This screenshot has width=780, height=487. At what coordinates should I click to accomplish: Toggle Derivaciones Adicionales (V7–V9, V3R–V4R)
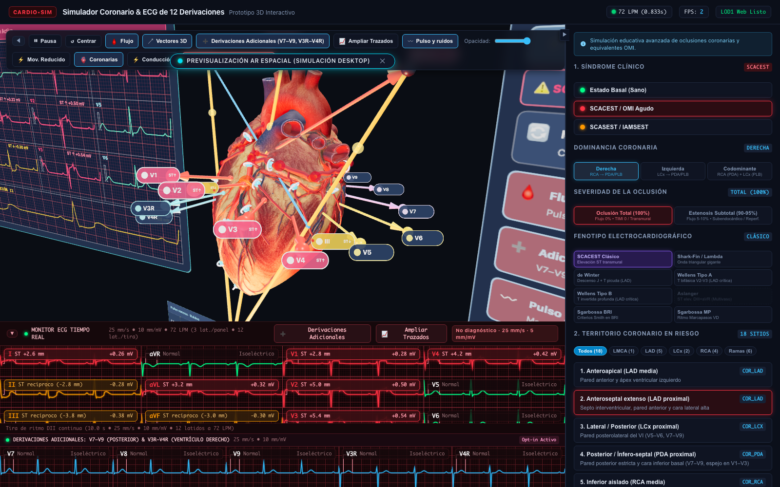pos(263,41)
